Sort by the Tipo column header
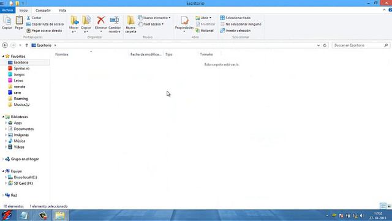This screenshot has width=392, height=221. [169, 55]
